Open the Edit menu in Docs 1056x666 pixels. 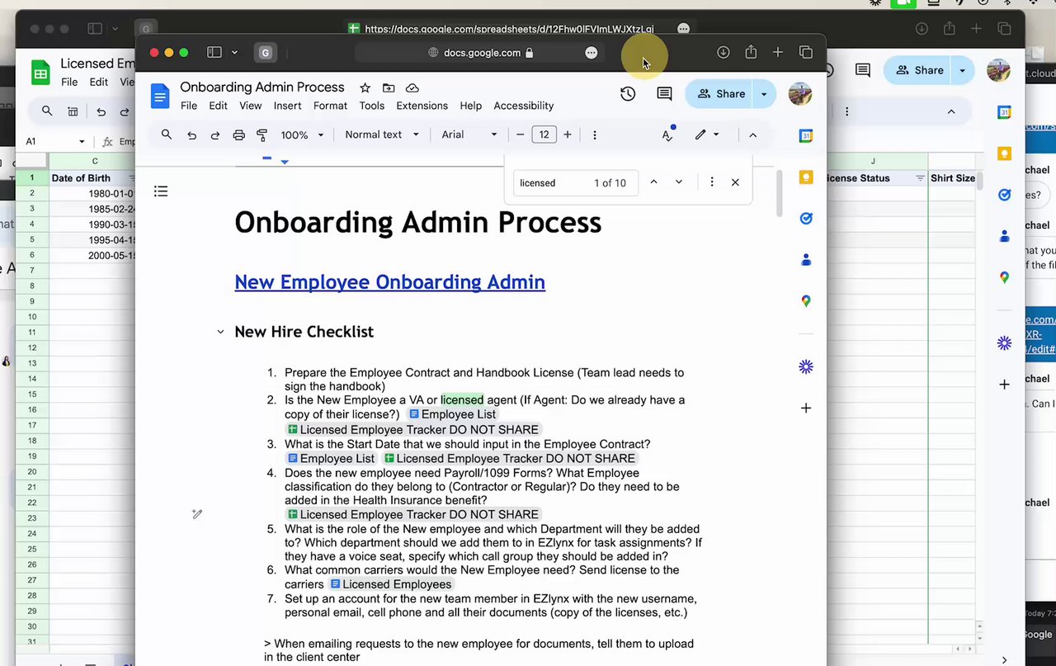[x=218, y=106]
